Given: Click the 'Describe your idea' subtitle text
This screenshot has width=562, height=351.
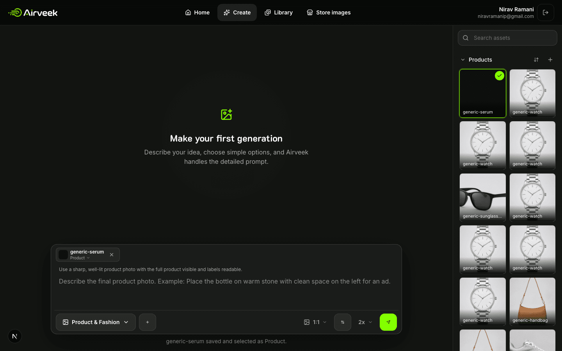Looking at the screenshot, I should (226, 157).
